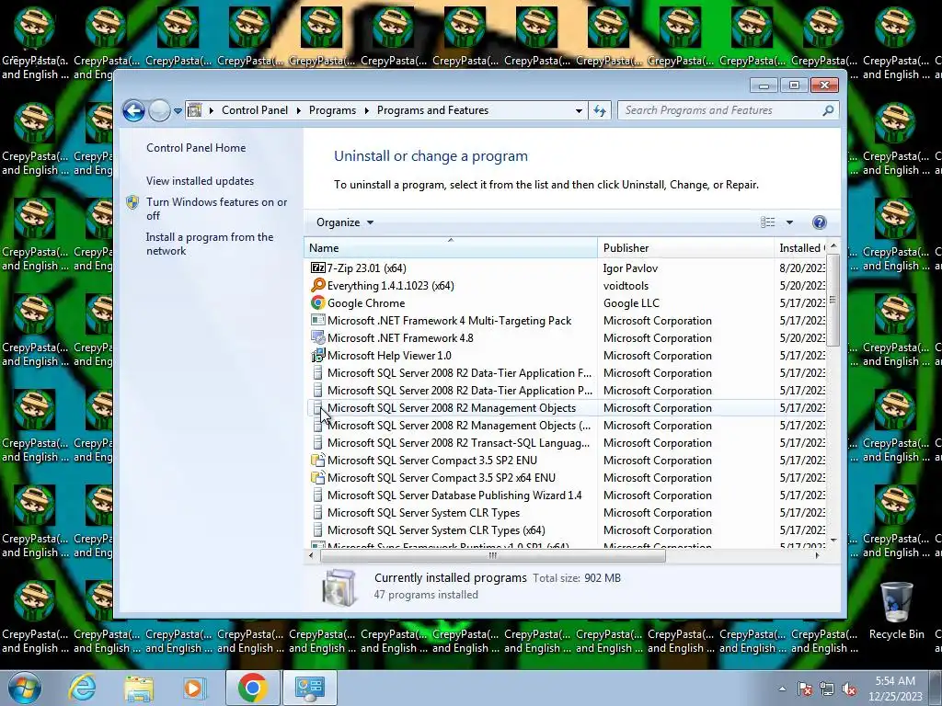942x706 pixels.
Task: Open Windows Explorer from the taskbar
Action: (139, 688)
